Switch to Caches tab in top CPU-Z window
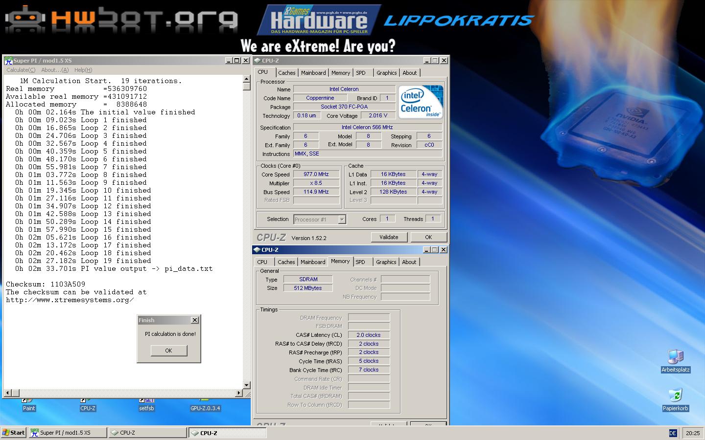Image resolution: width=705 pixels, height=440 pixels. pos(287,73)
